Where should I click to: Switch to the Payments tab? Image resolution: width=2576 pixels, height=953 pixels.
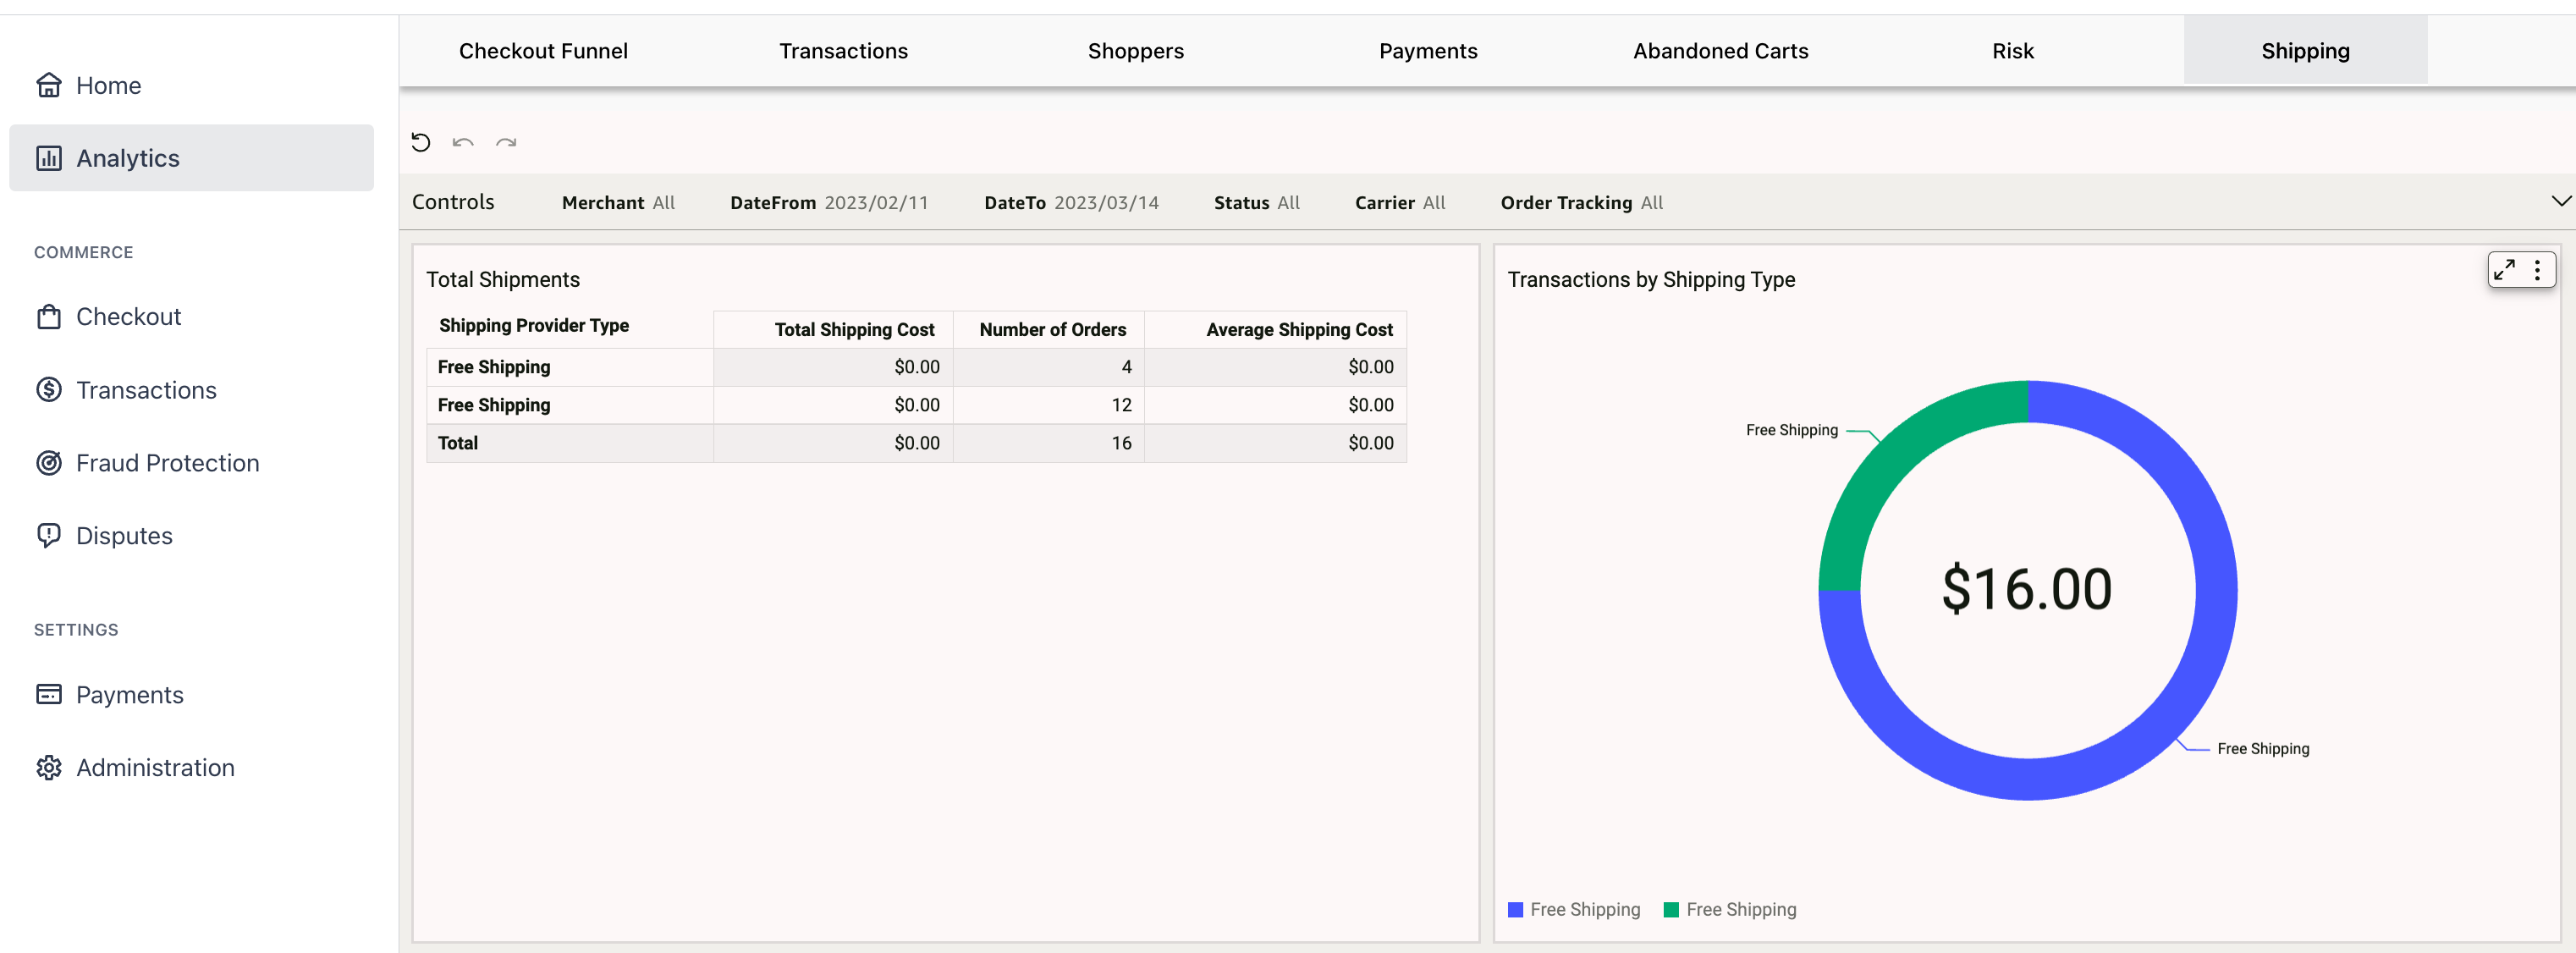pos(1427,51)
